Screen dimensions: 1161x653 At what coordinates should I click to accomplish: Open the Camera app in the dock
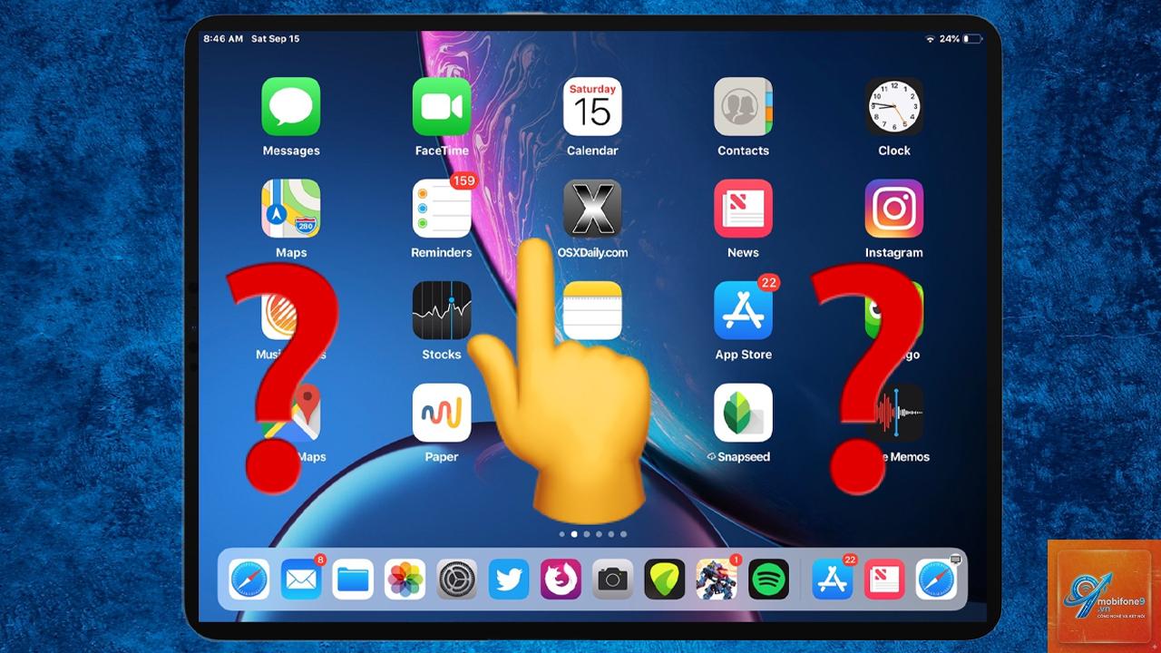(x=612, y=579)
